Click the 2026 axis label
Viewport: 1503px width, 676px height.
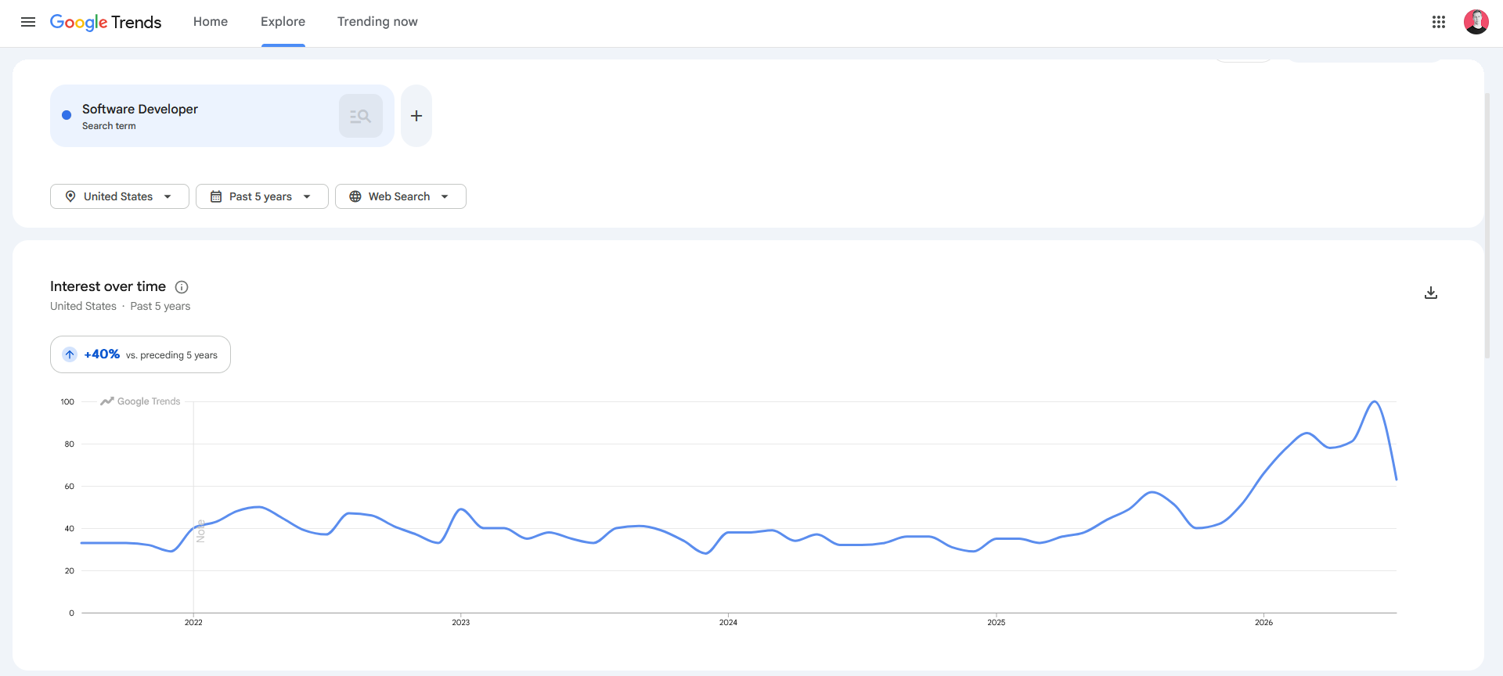coord(1263,623)
